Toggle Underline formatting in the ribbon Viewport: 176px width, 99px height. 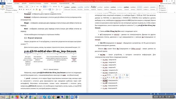[24, 10]
